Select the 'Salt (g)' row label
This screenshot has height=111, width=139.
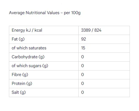pos(19,92)
